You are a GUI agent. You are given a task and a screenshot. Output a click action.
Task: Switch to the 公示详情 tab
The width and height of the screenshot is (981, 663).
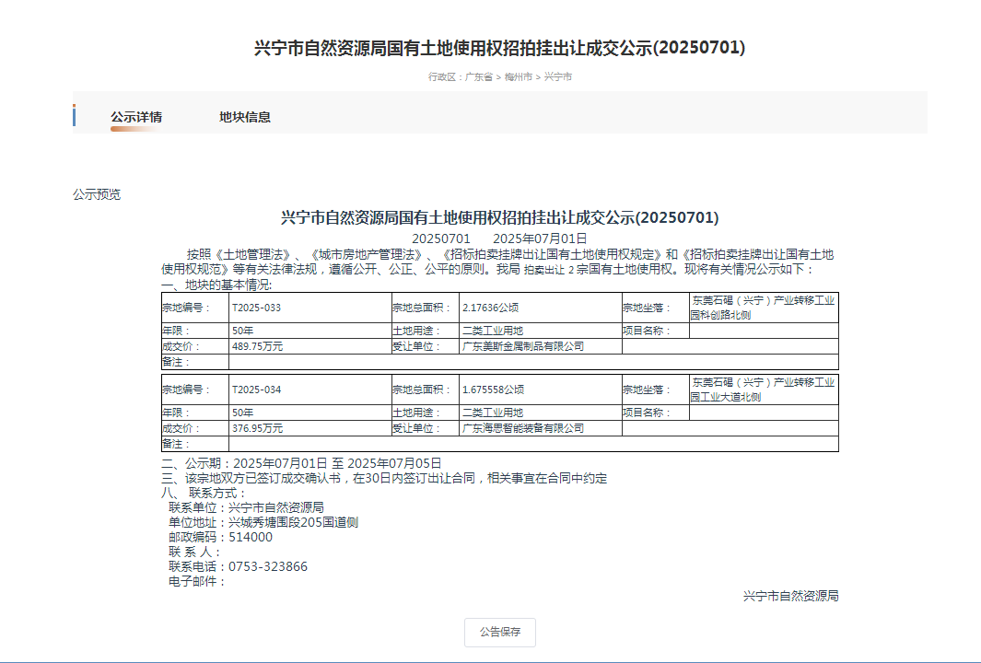tap(136, 117)
